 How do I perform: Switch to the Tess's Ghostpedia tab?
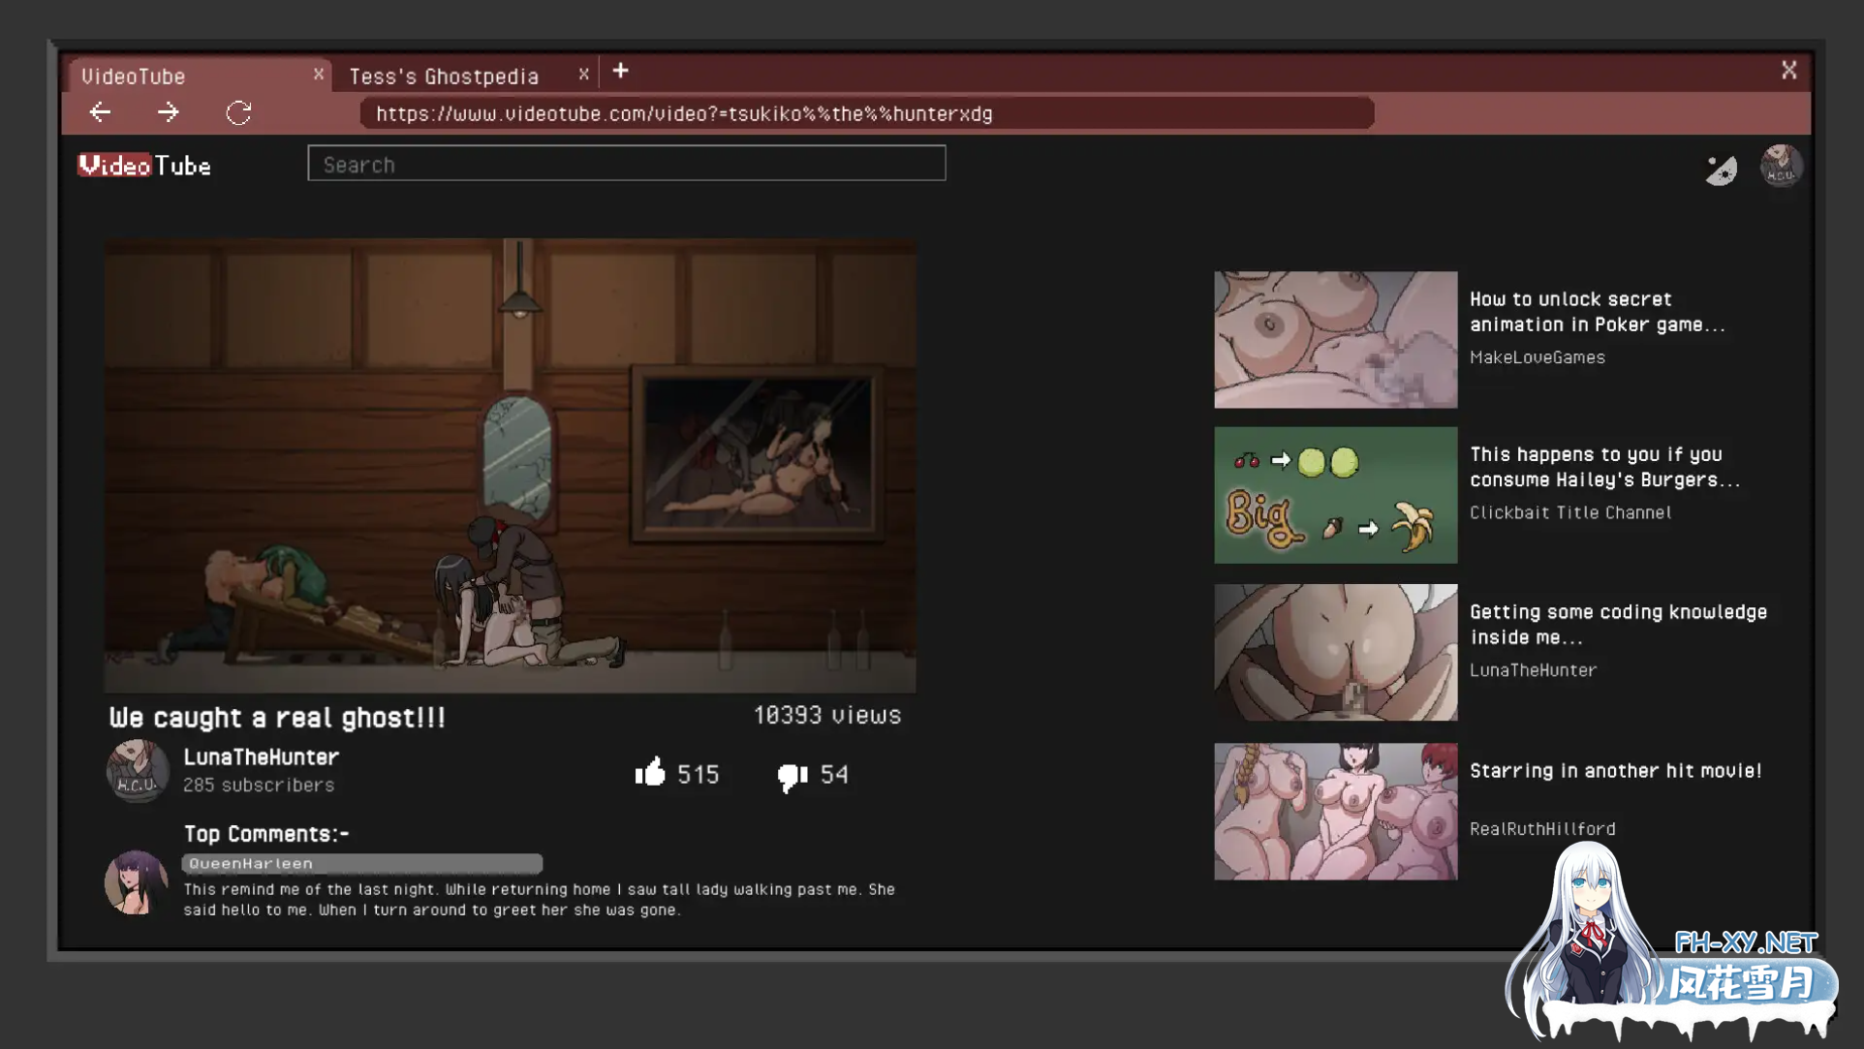coord(444,76)
